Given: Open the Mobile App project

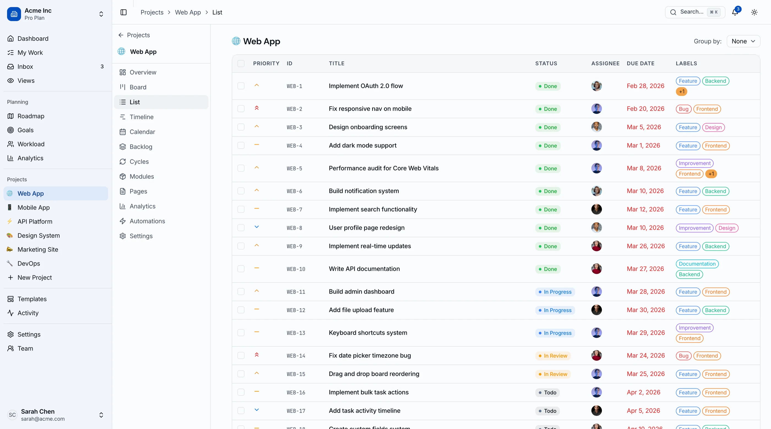Looking at the screenshot, I should (x=56, y=207).
